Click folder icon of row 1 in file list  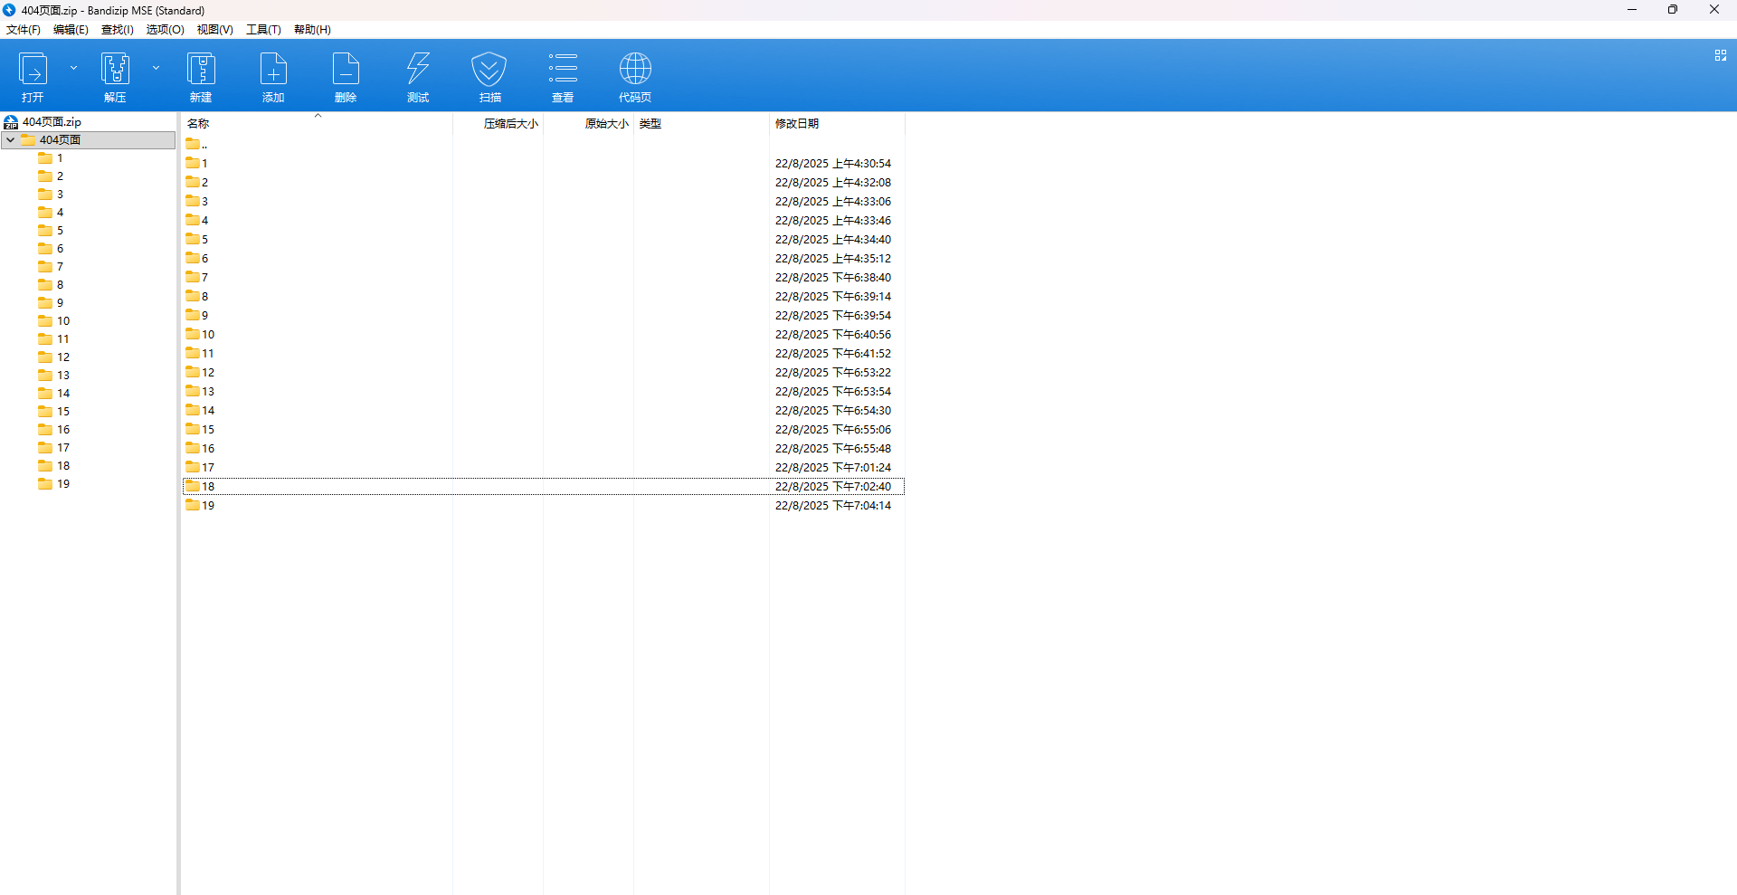[193, 163]
